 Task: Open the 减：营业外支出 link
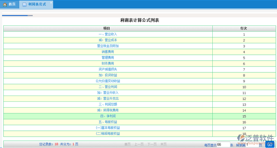coord(108,99)
